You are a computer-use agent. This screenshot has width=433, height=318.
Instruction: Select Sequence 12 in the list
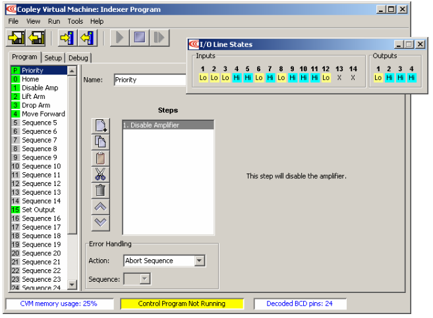pyautogui.click(x=39, y=183)
